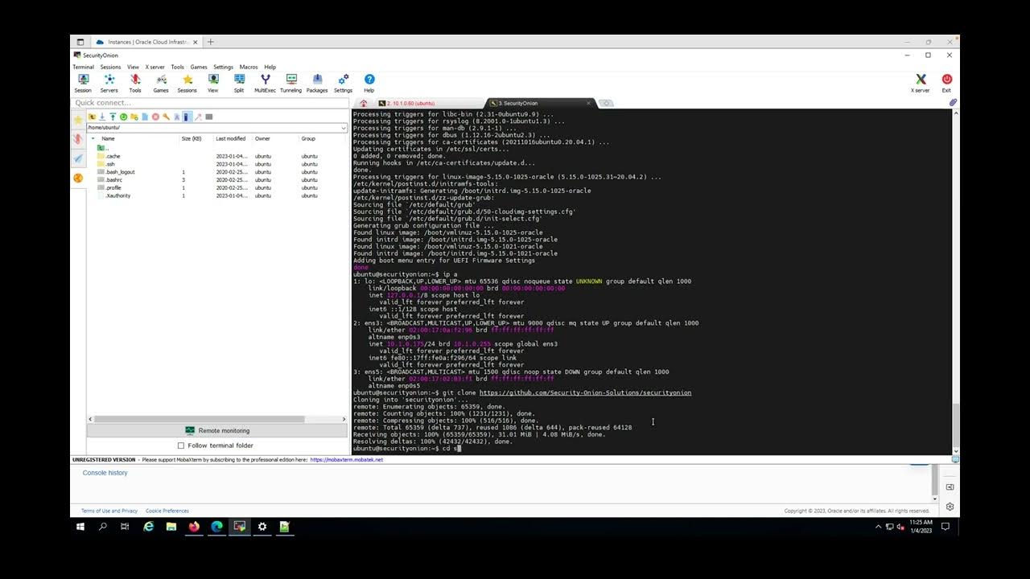Open the Tunneling toolbar icon

291,83
